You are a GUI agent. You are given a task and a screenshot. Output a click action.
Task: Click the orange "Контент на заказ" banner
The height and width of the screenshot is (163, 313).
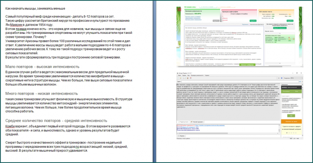291,121
